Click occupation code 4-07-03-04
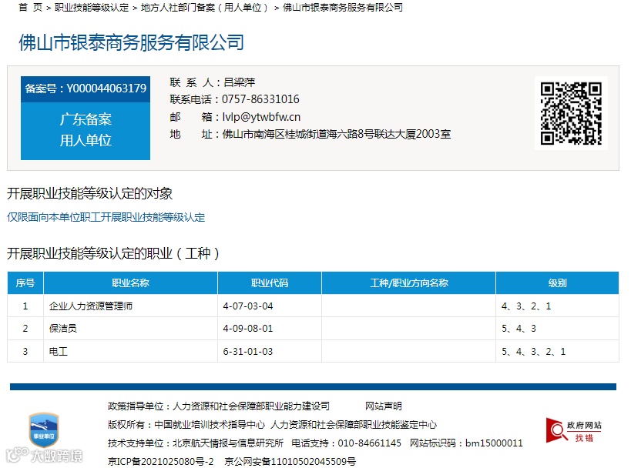 pyautogui.click(x=248, y=306)
